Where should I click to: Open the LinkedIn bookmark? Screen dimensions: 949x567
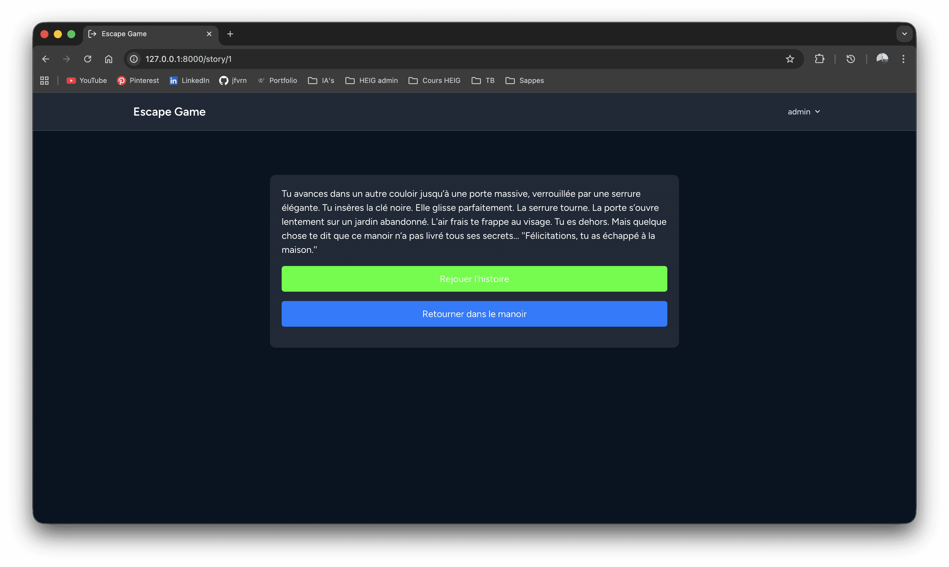(x=189, y=80)
